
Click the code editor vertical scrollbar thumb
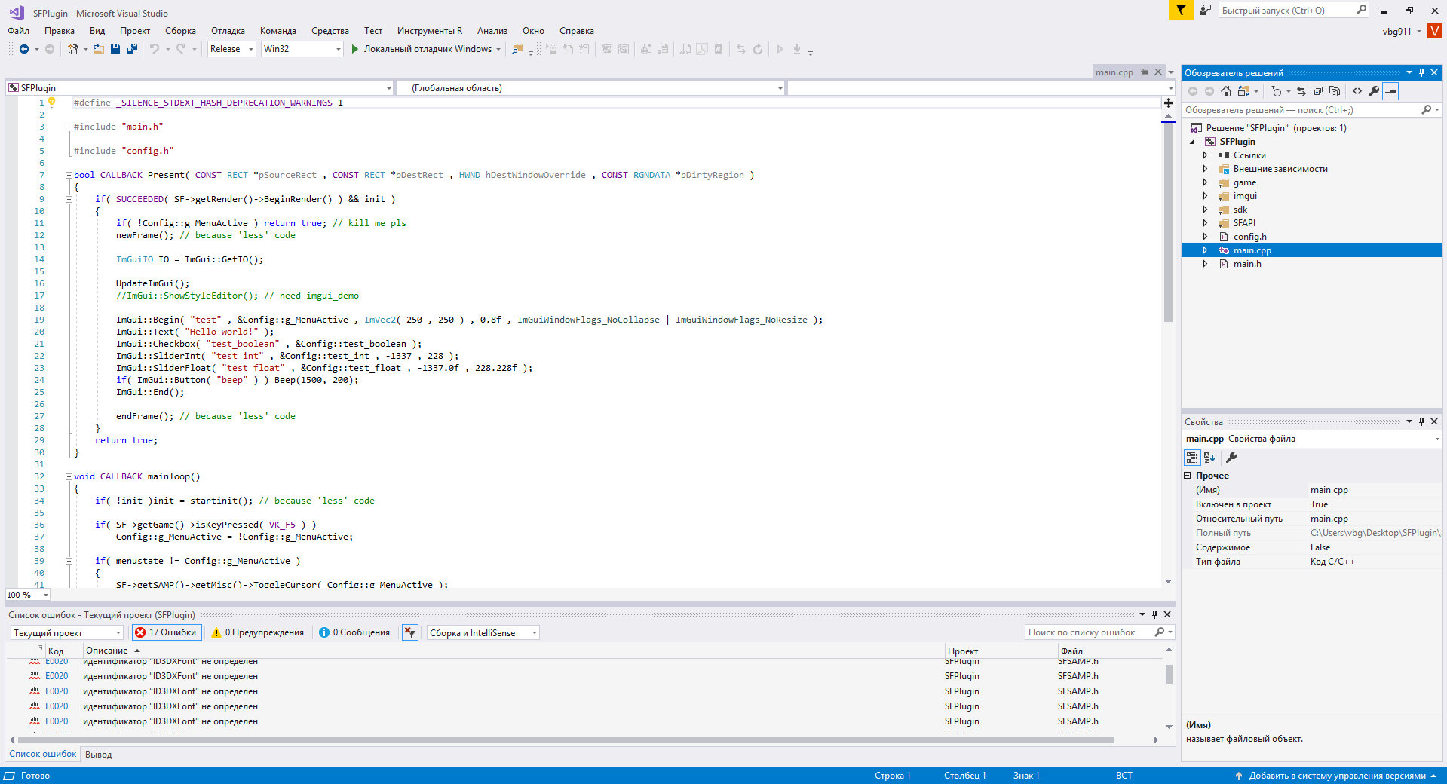point(1168,222)
